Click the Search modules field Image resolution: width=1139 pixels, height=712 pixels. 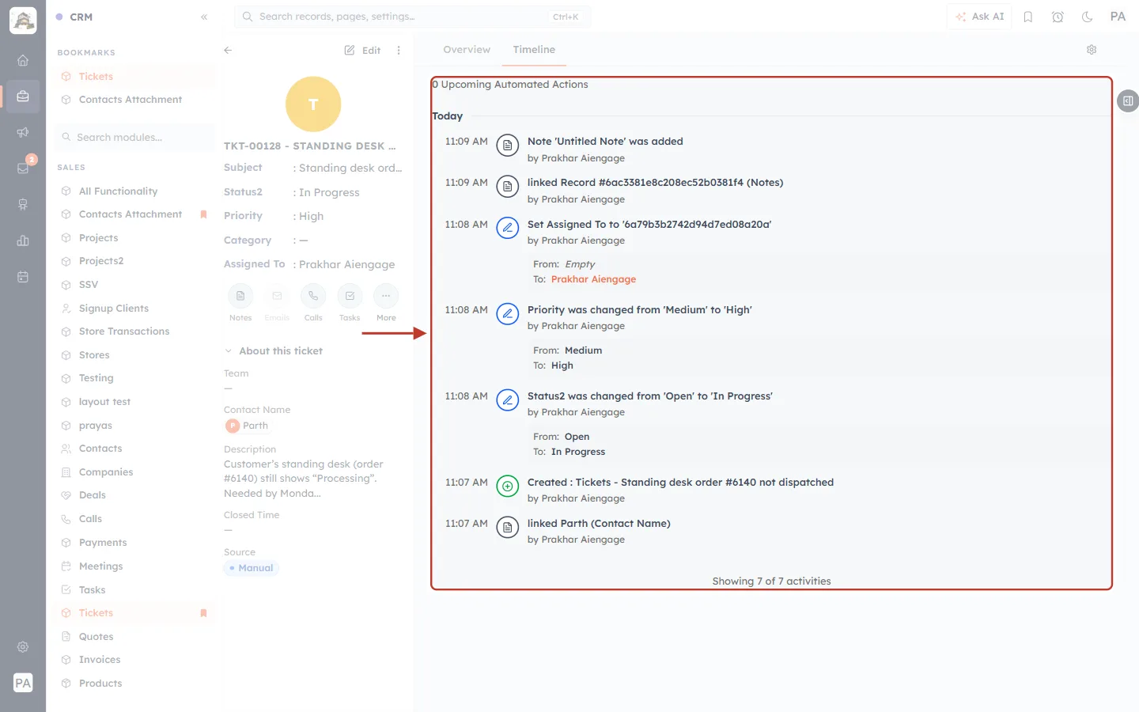tap(134, 138)
